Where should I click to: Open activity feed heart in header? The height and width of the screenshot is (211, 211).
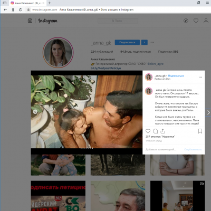pyautogui.click(x=196, y=21)
